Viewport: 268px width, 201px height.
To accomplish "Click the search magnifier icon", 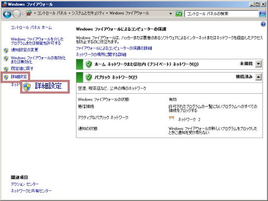I will click(262, 13).
